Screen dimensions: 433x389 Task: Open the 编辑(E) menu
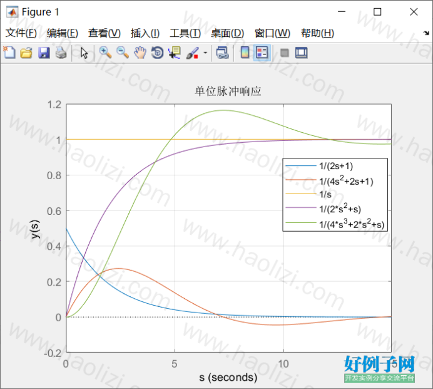(x=63, y=33)
